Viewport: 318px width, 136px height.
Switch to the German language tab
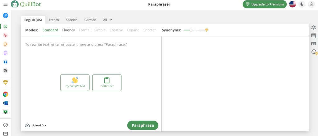90,20
